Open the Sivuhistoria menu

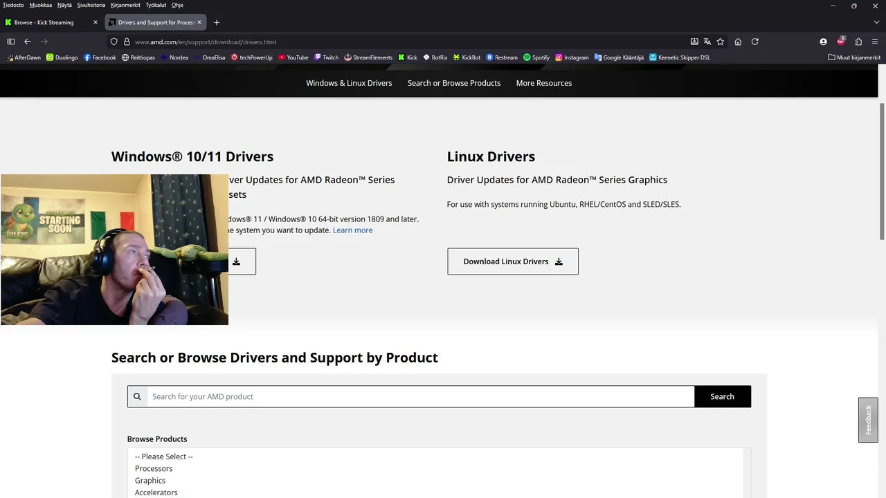(91, 5)
